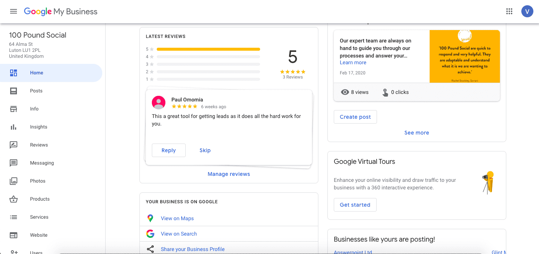Open Info from the sidebar

(x=51, y=109)
